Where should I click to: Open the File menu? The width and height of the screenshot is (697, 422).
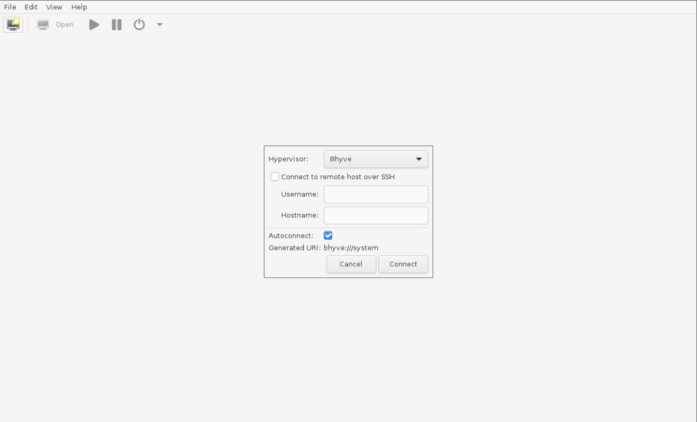coord(10,7)
